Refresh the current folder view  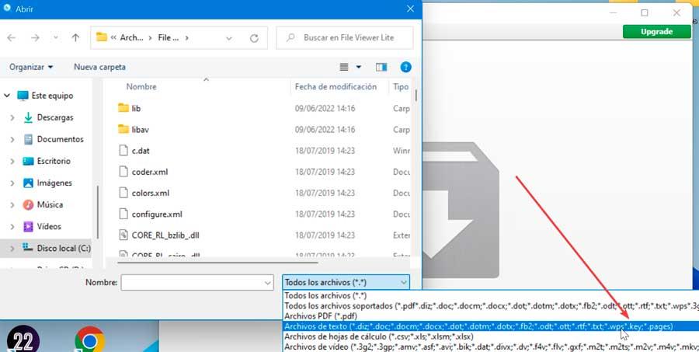click(x=254, y=37)
